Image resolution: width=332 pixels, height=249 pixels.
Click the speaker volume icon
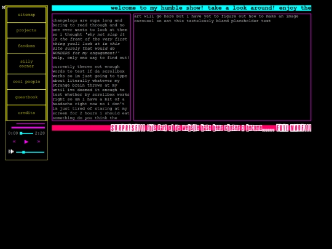(11, 152)
